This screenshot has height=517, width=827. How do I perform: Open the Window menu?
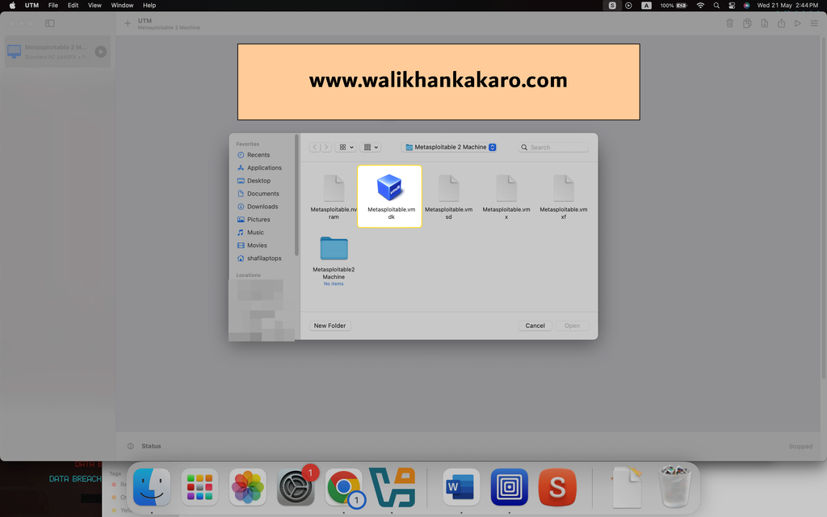coord(122,6)
